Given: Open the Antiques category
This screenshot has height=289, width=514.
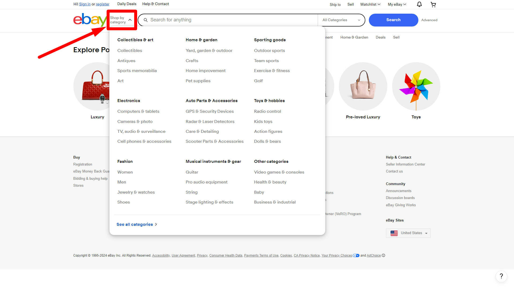Looking at the screenshot, I should [126, 61].
